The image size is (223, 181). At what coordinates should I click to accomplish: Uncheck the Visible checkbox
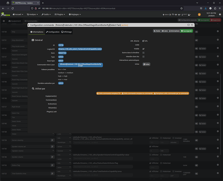click(144, 49)
